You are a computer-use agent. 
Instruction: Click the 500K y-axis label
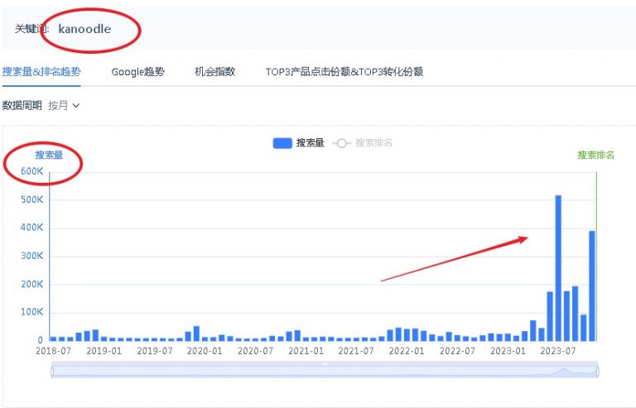point(32,199)
